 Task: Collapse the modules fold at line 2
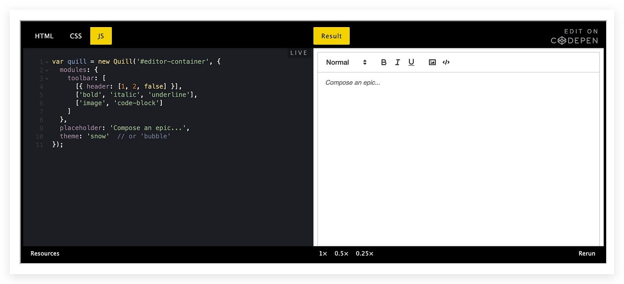coord(47,70)
